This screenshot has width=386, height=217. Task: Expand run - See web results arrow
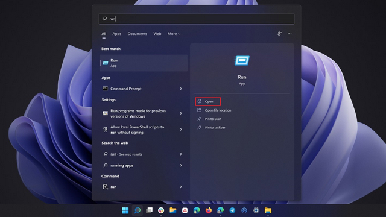pyautogui.click(x=181, y=154)
